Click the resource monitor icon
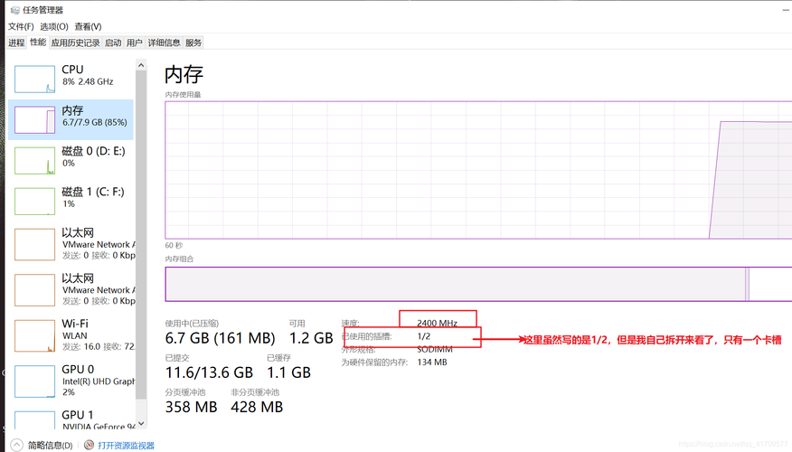 point(89,445)
